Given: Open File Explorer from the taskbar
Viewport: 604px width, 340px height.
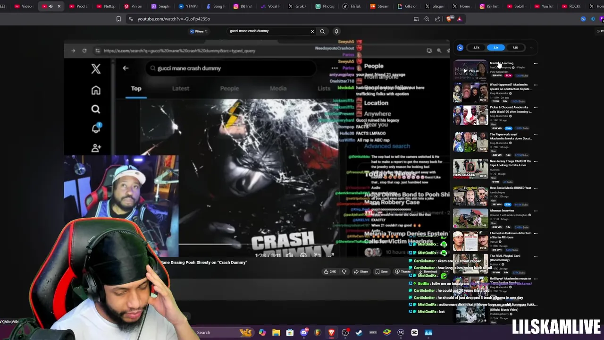Looking at the screenshot, I should pos(276,332).
